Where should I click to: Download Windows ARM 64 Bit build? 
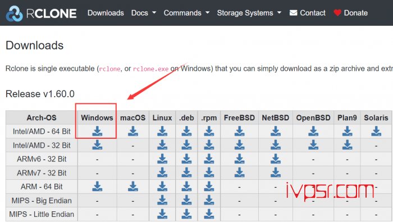click(x=97, y=187)
